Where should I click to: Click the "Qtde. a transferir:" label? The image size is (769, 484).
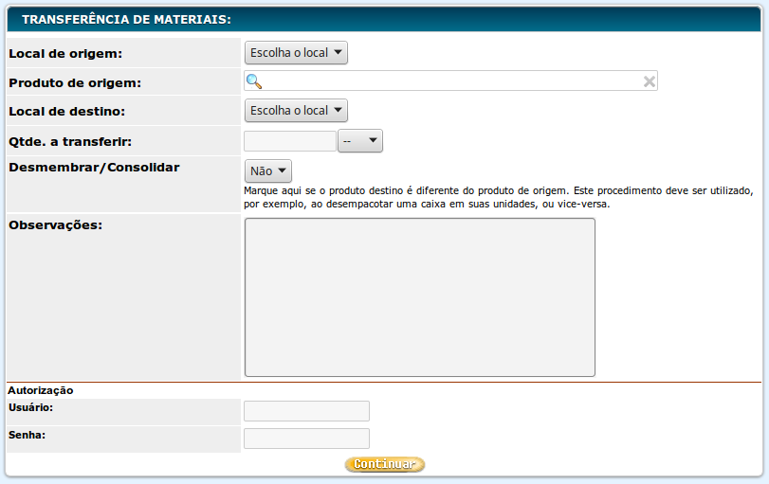coord(70,141)
